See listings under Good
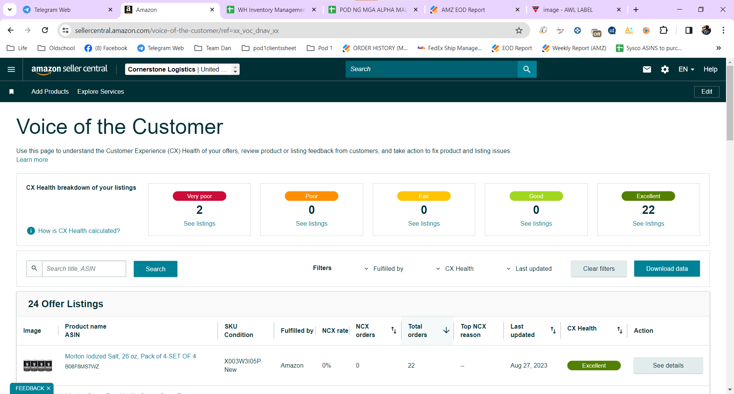734x394 pixels. pyautogui.click(x=536, y=223)
